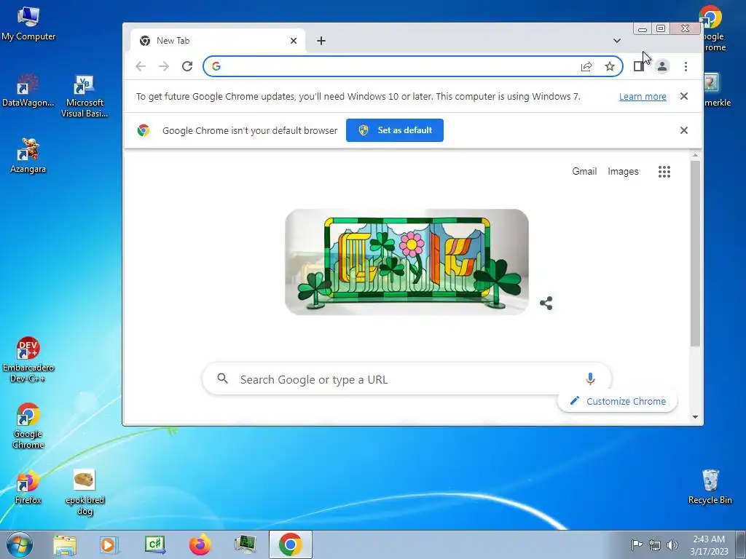The image size is (746, 559).
Task: Open the Chrome profile avatar
Action: tap(661, 66)
